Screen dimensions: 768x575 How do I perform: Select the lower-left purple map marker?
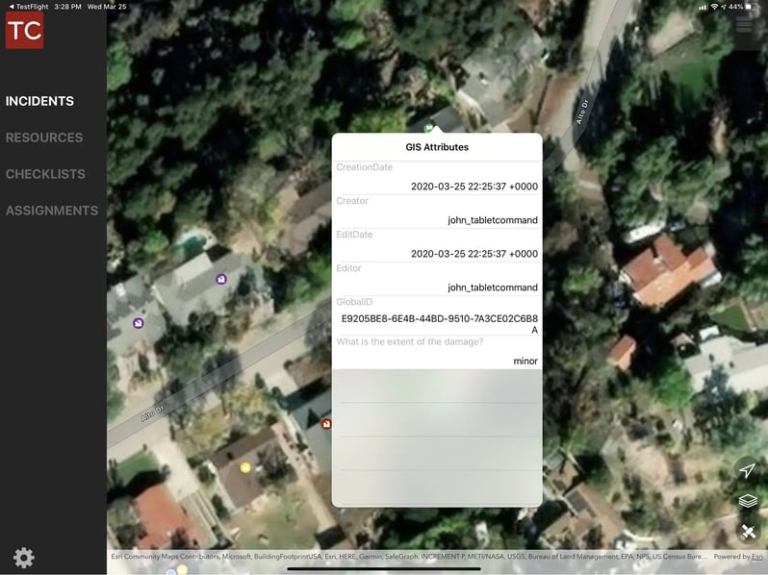(x=139, y=323)
